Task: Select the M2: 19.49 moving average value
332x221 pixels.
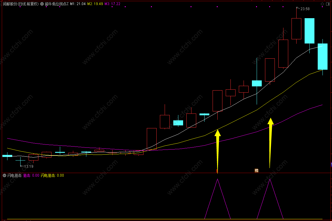Action: 95,4
